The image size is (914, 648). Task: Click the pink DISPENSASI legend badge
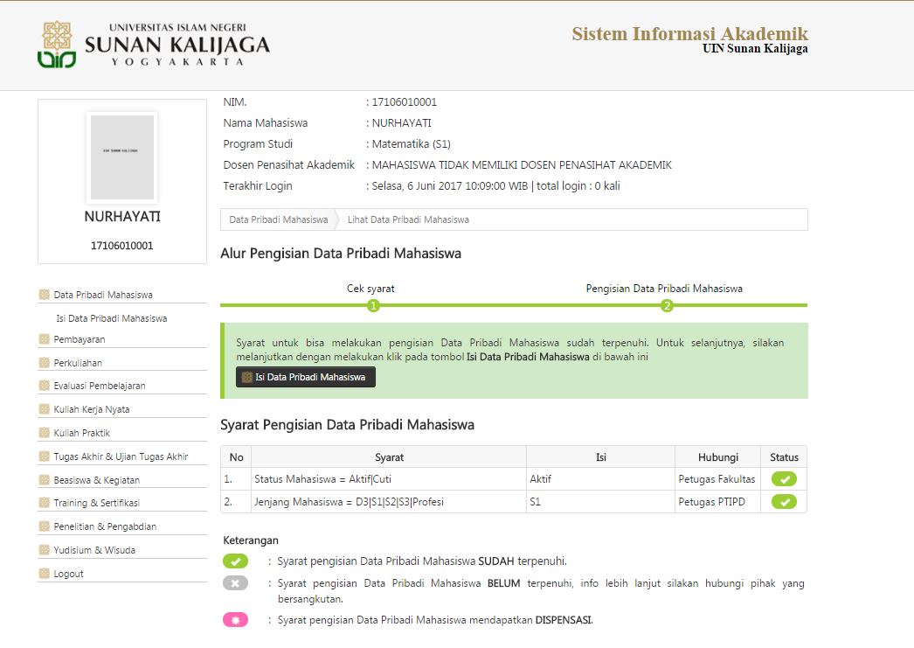coord(235,620)
